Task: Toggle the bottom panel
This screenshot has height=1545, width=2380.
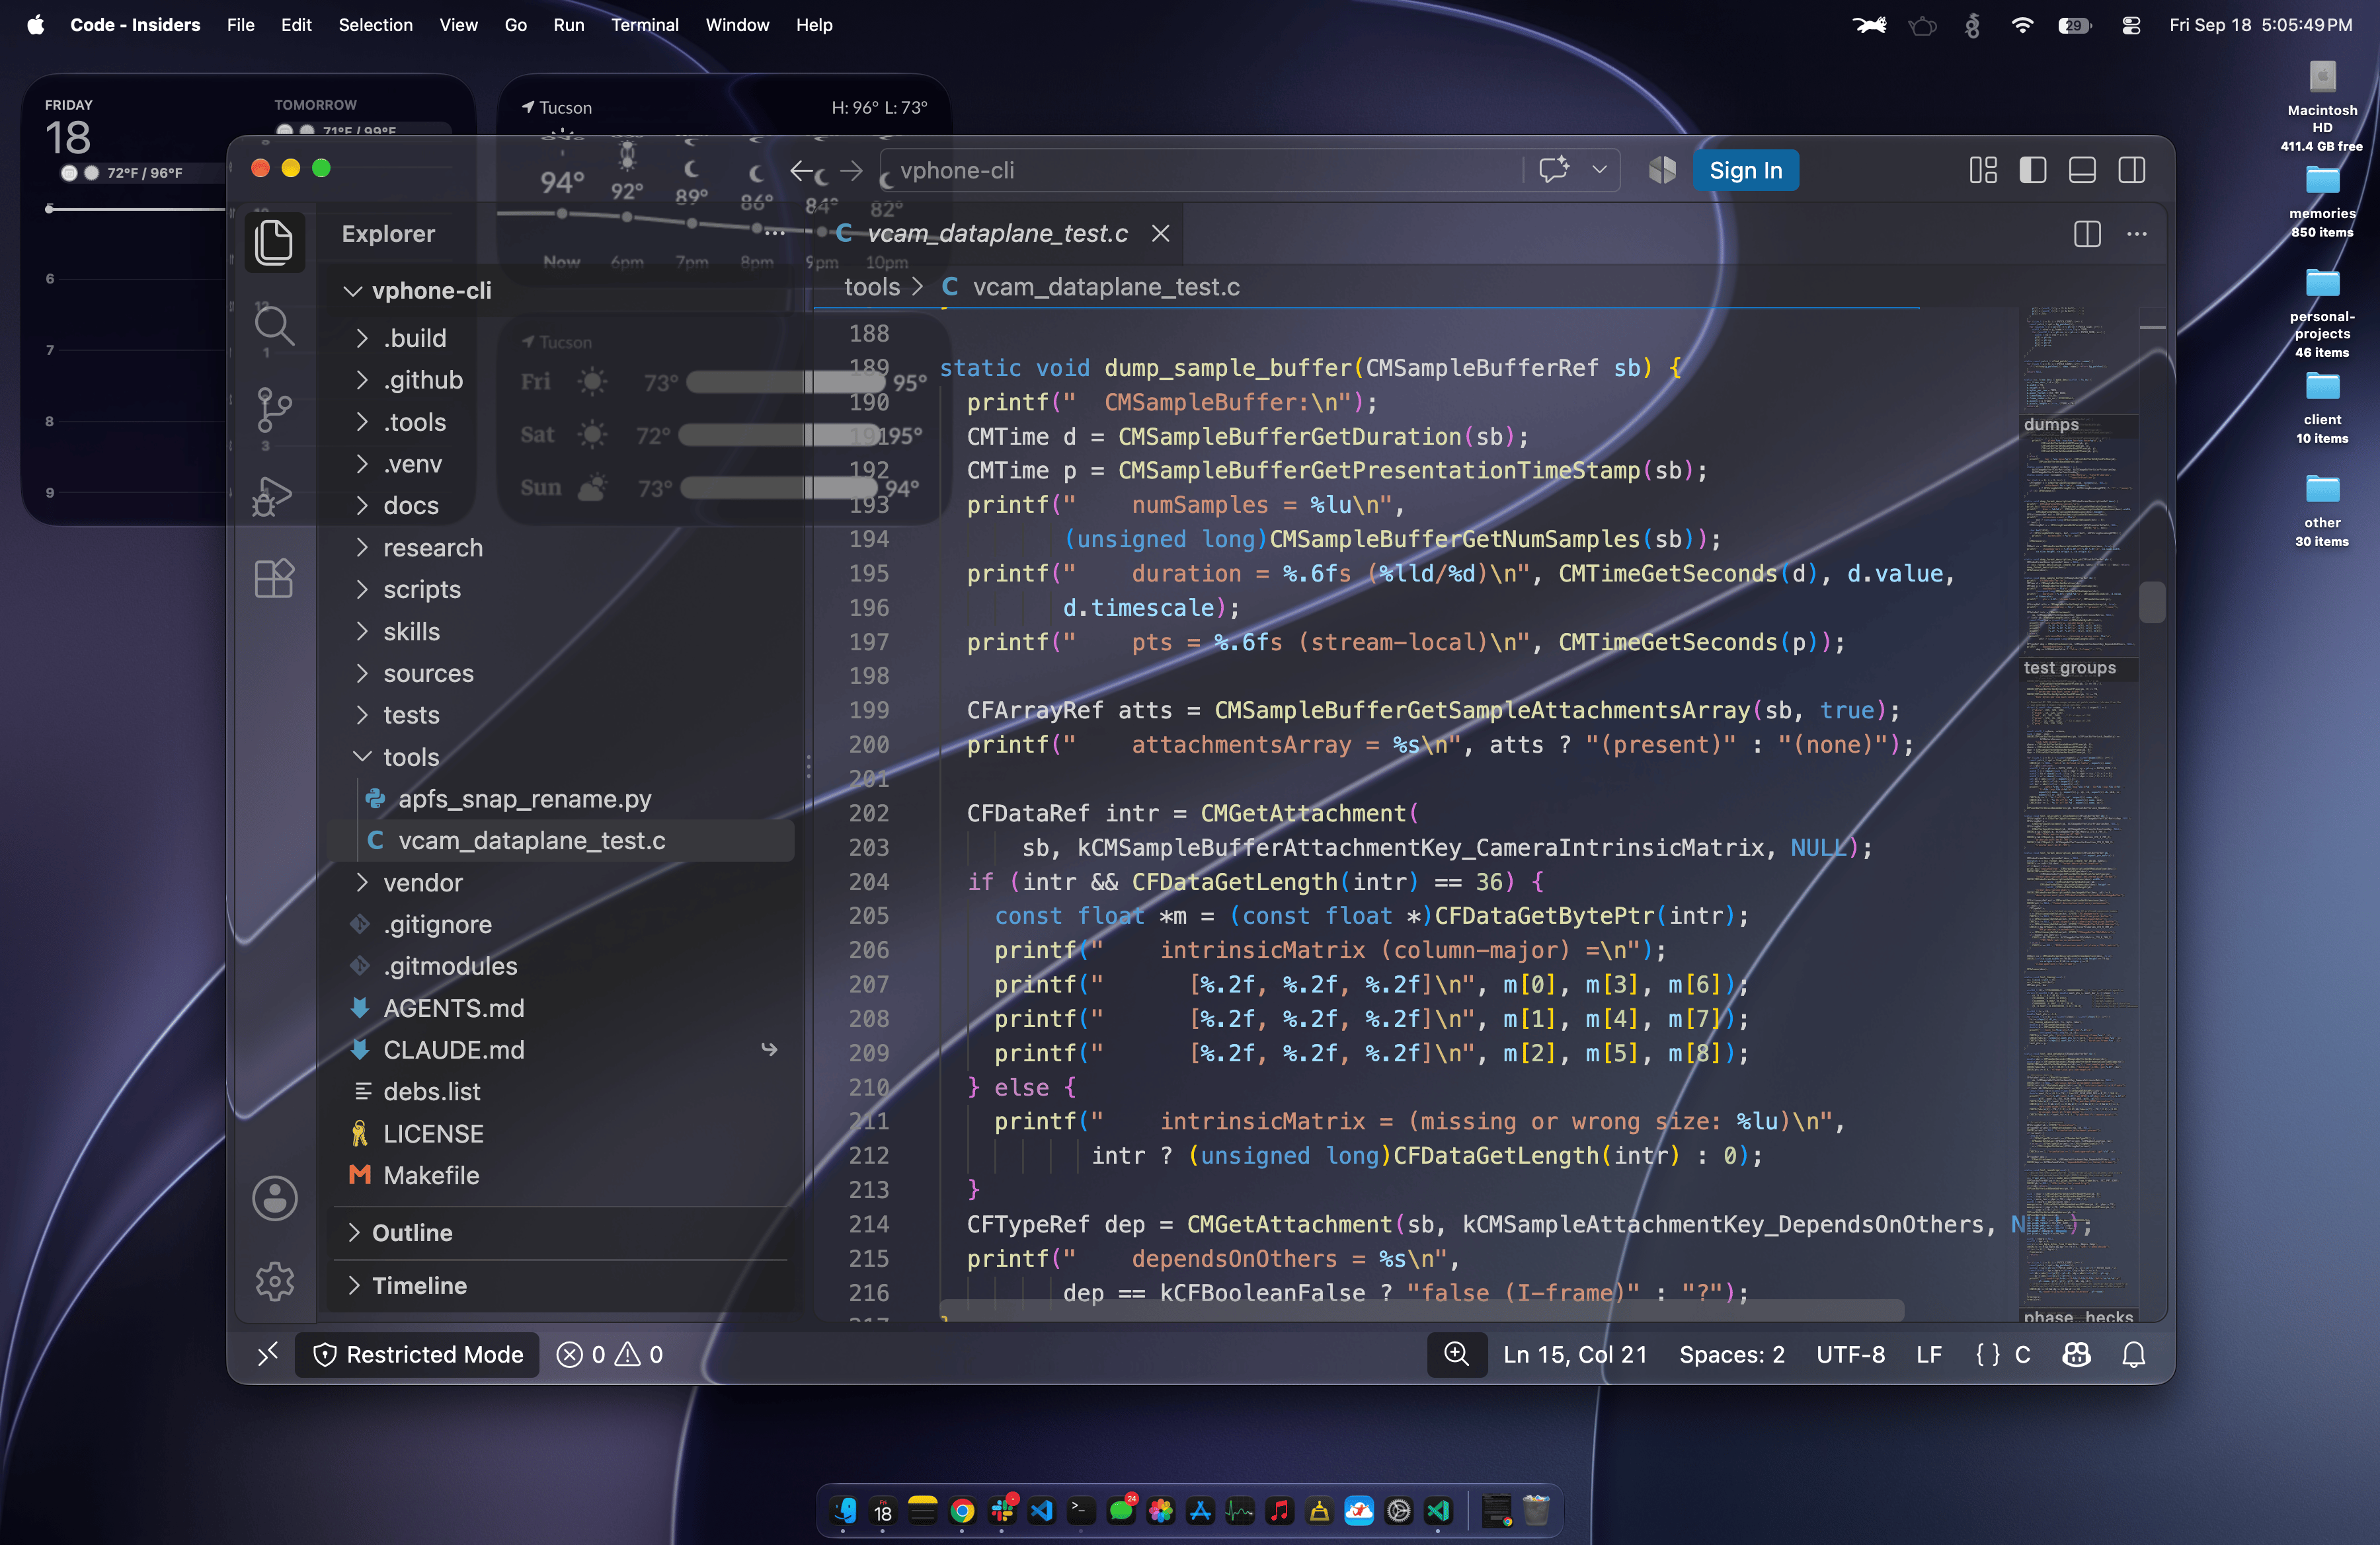Action: pyautogui.click(x=2082, y=171)
